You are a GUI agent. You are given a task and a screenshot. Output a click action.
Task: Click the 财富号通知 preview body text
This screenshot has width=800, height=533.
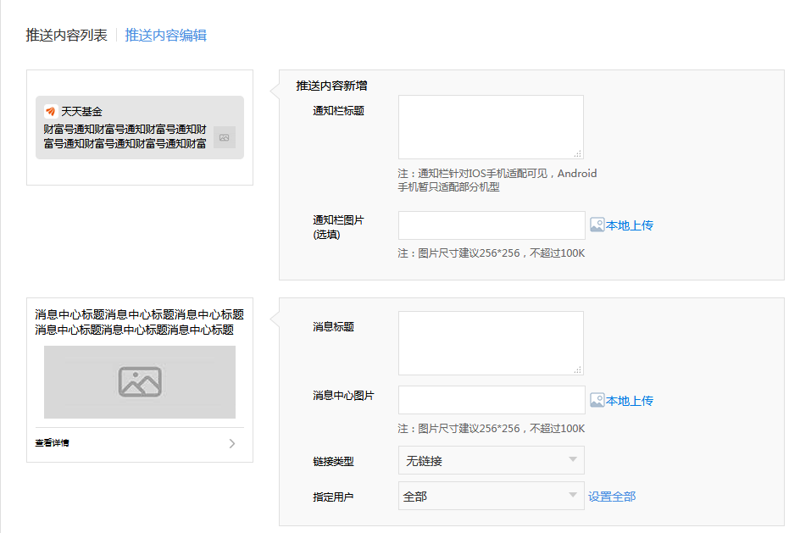tap(125, 136)
